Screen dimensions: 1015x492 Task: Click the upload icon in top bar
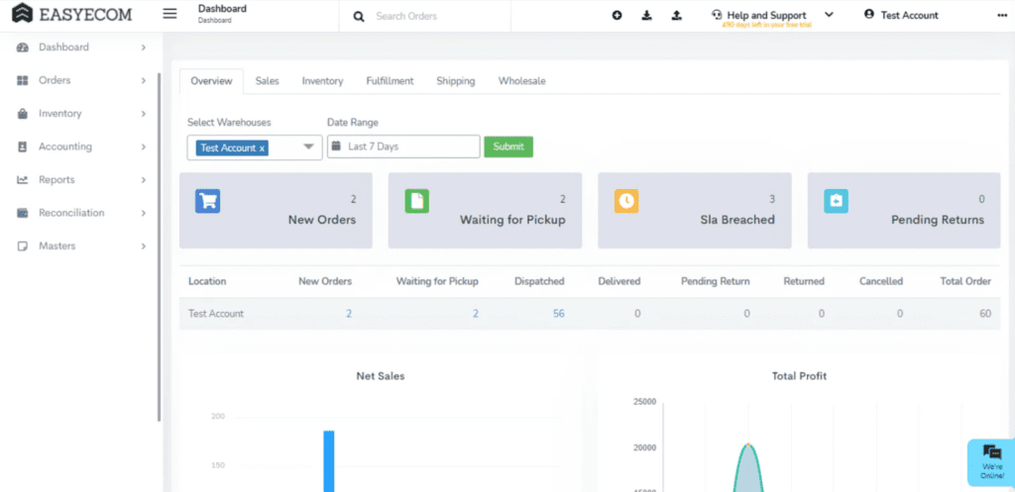676,16
